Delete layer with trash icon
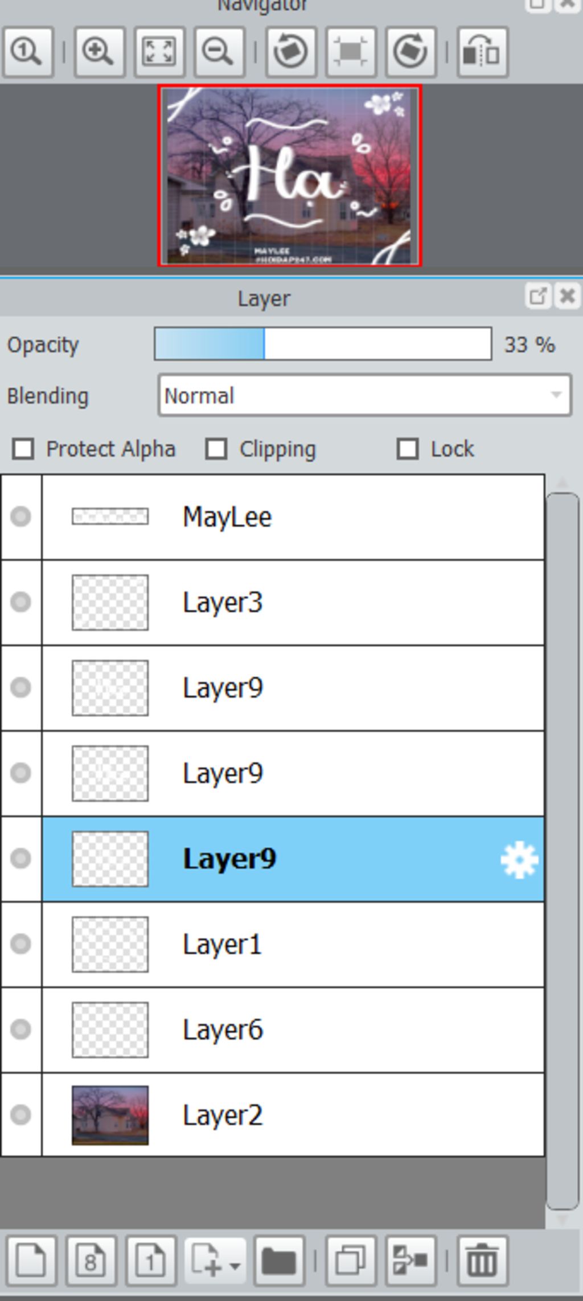Image resolution: width=583 pixels, height=1301 pixels. [x=482, y=1261]
